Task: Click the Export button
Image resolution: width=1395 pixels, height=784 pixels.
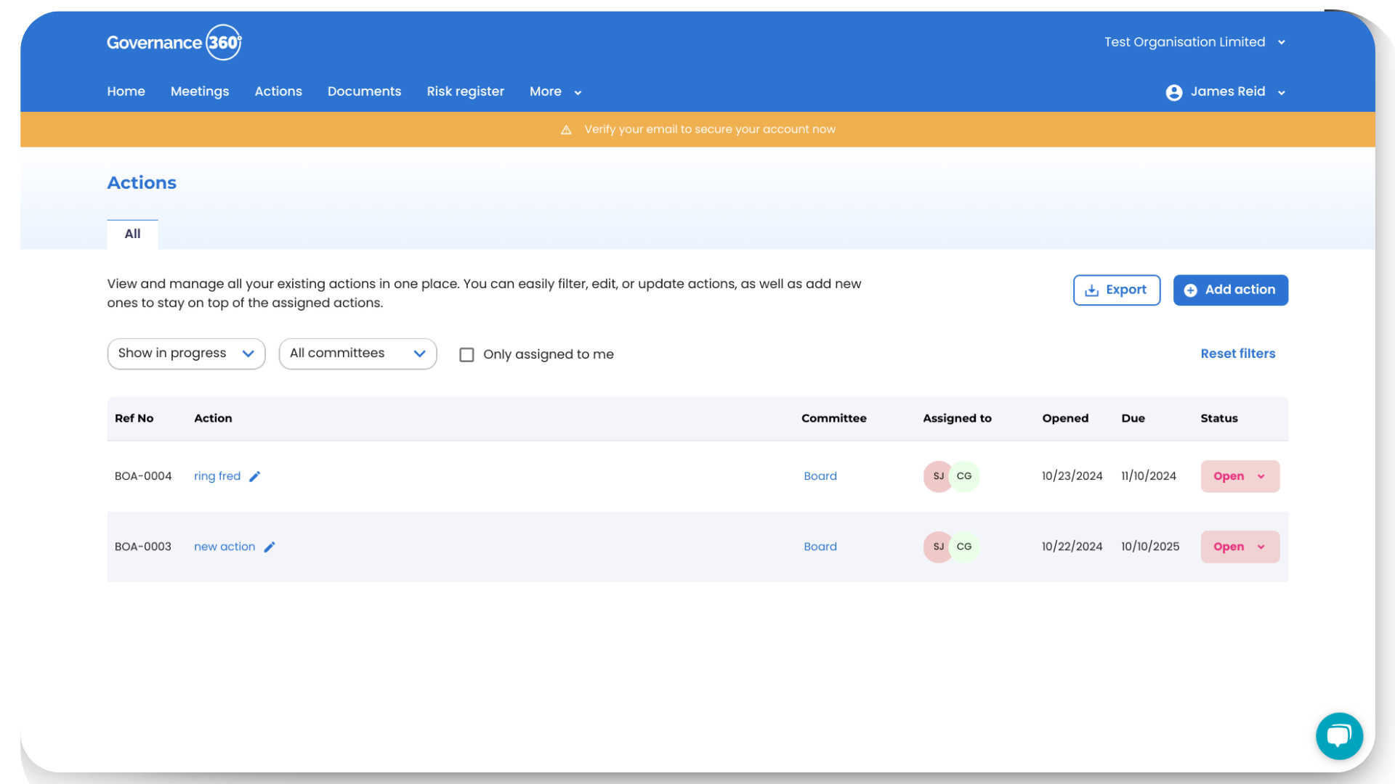Action: point(1116,290)
